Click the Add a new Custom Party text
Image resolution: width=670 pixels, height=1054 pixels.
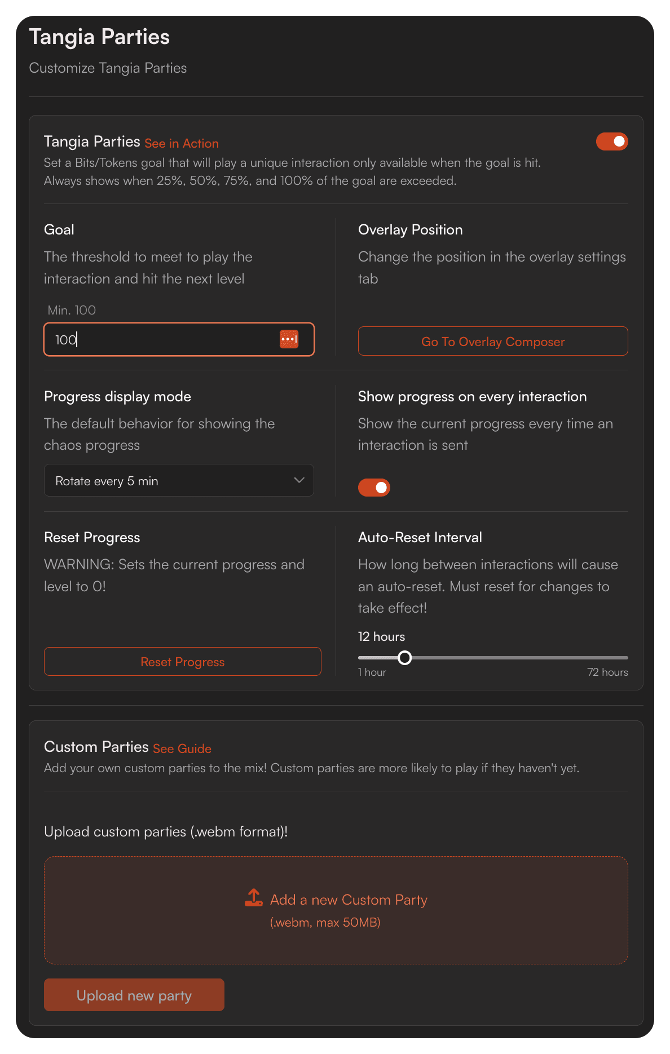click(x=349, y=900)
